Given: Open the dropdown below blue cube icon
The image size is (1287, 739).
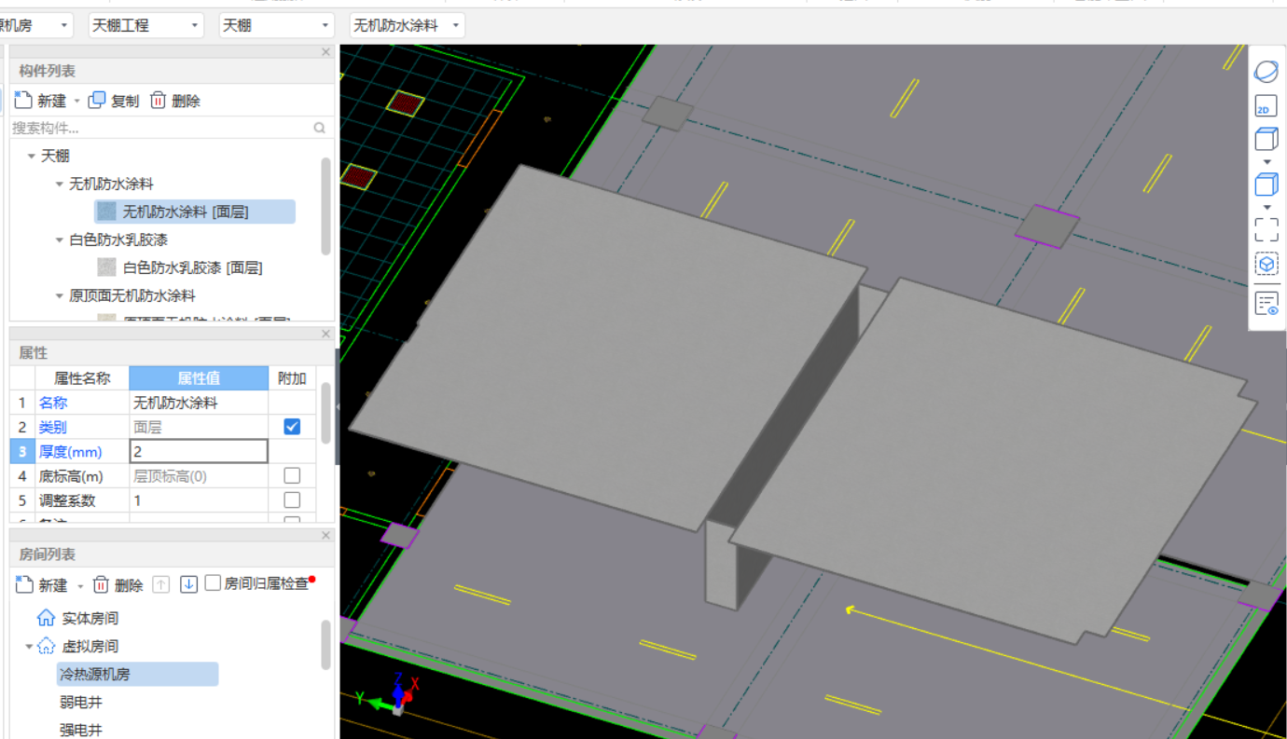Looking at the screenshot, I should [1266, 207].
